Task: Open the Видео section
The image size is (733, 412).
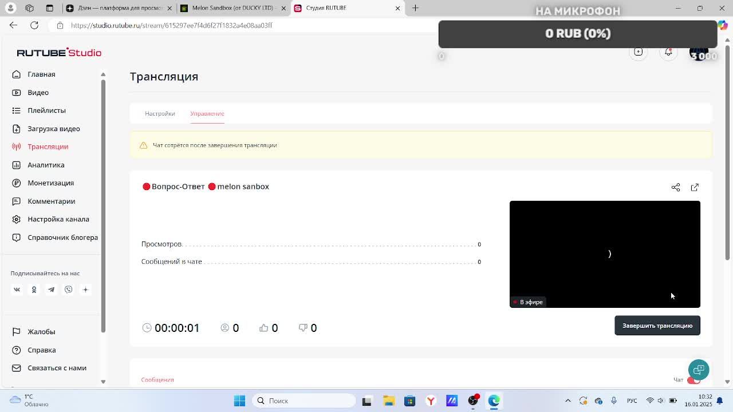Action: coord(38,92)
